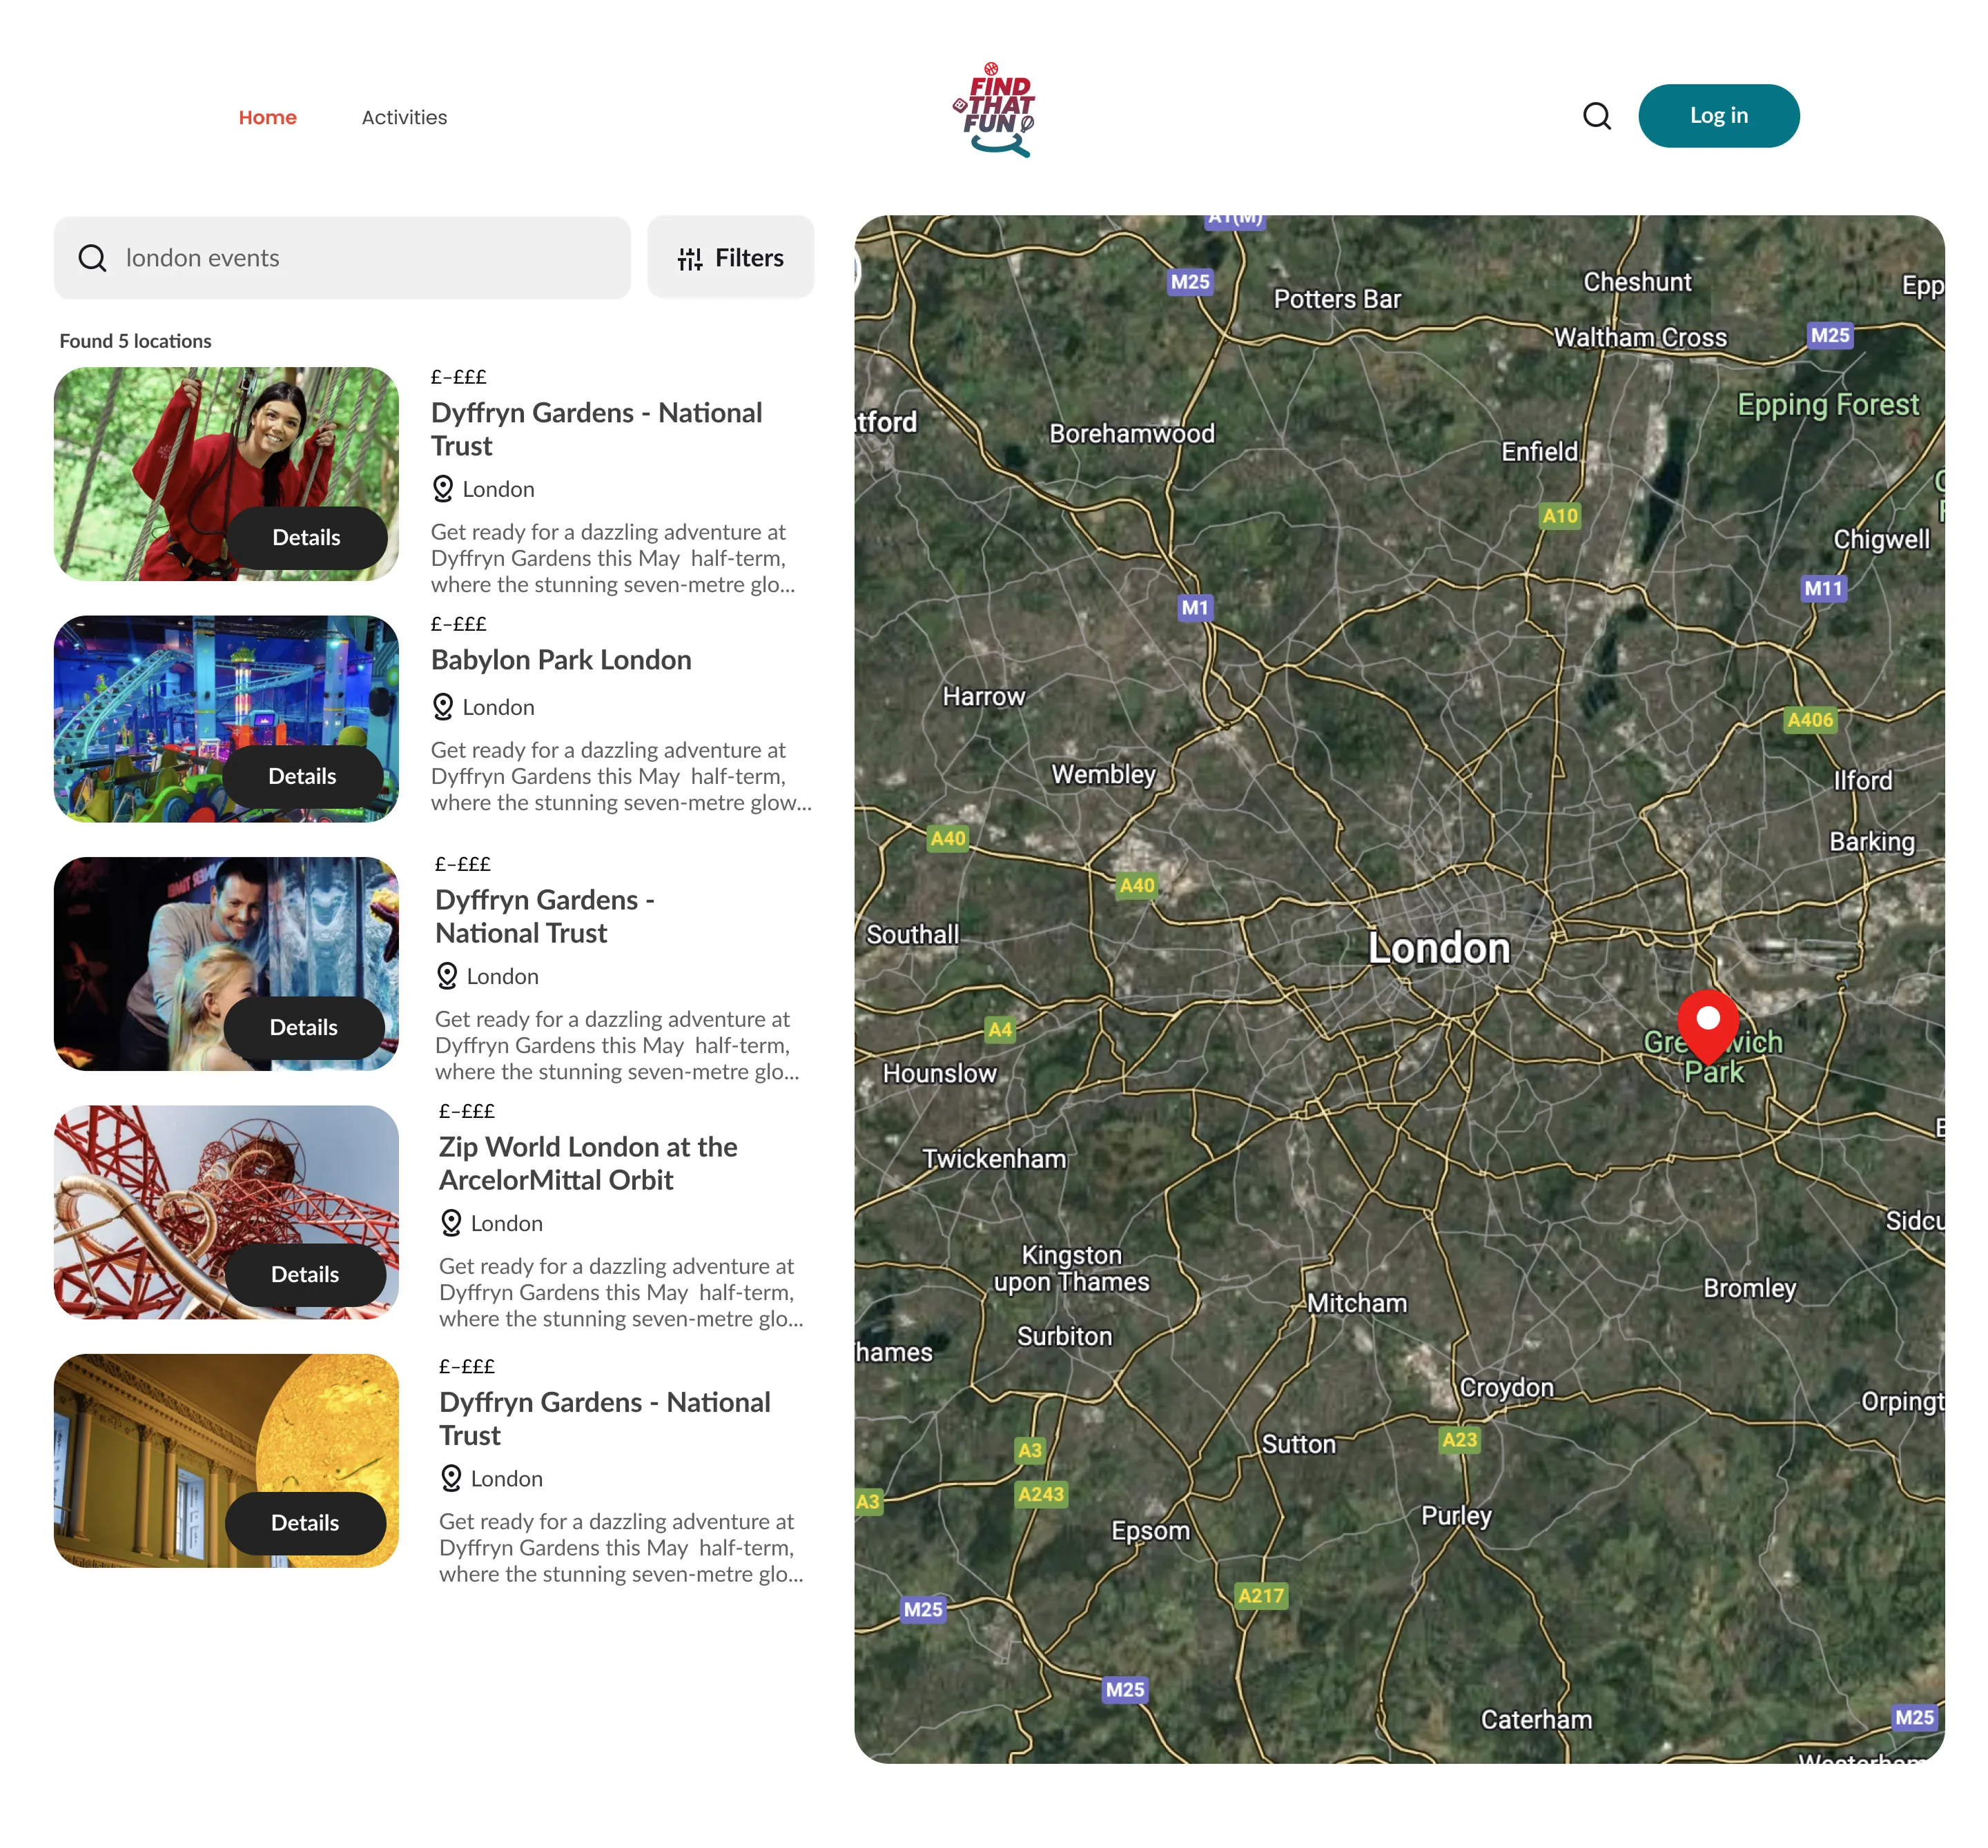Open Details on the golden moon hall photo
This screenshot has width=1988, height=1848.
click(x=305, y=1523)
